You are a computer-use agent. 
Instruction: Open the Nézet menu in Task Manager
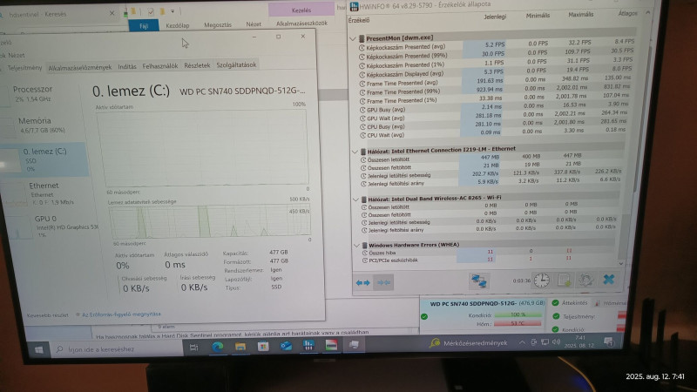point(17,56)
